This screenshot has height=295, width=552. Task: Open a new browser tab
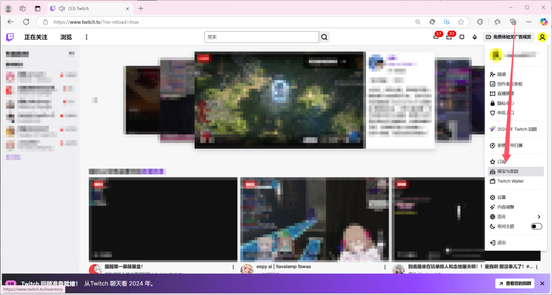(141, 9)
